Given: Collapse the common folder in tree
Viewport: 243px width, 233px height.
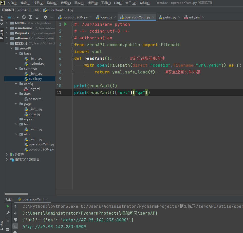Looking at the screenshot, I should tap(16, 69).
